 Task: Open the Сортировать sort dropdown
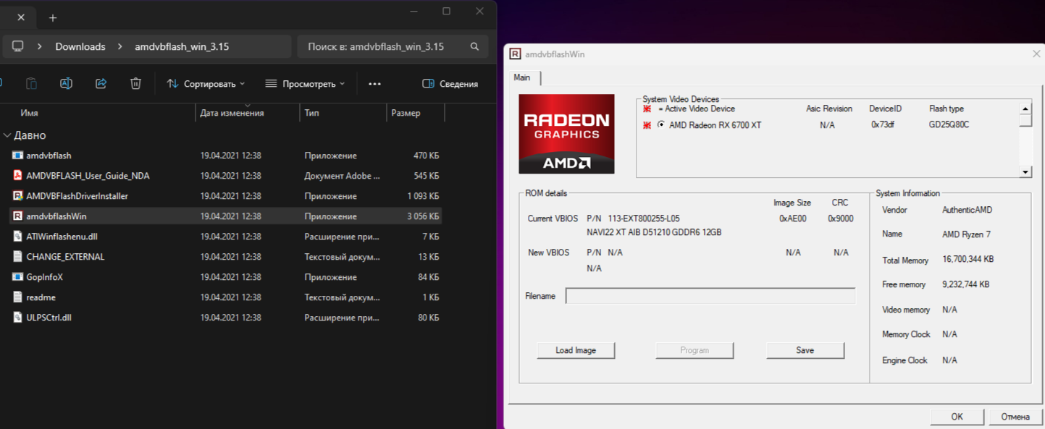tap(206, 84)
